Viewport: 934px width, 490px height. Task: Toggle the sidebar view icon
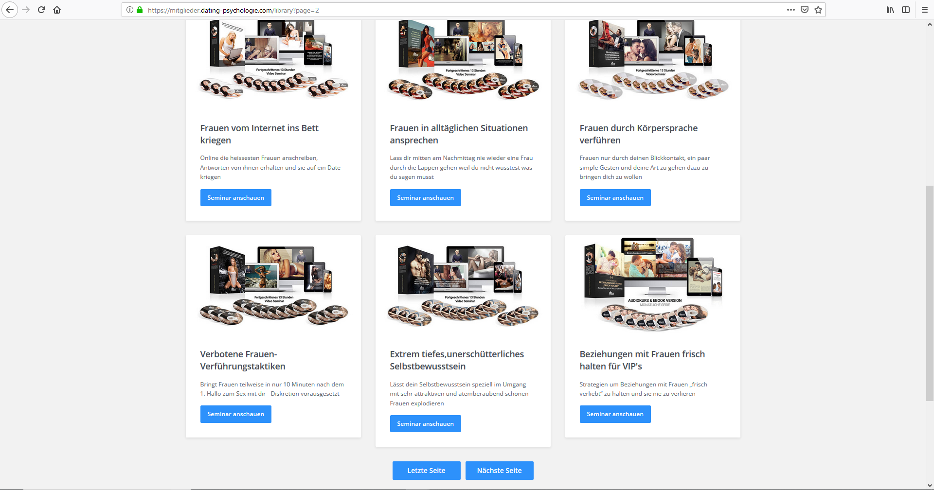pyautogui.click(x=905, y=10)
